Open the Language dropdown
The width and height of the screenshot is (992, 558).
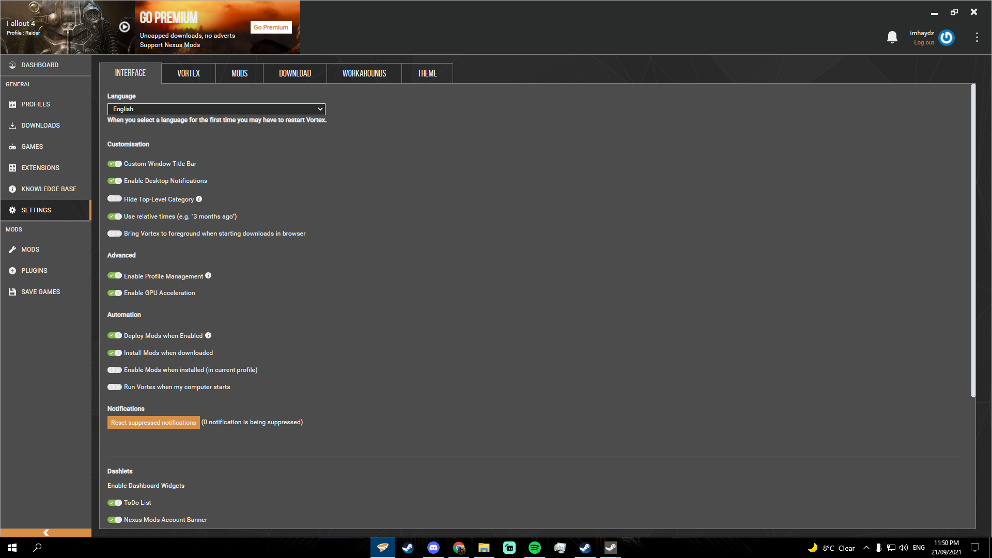click(x=216, y=109)
